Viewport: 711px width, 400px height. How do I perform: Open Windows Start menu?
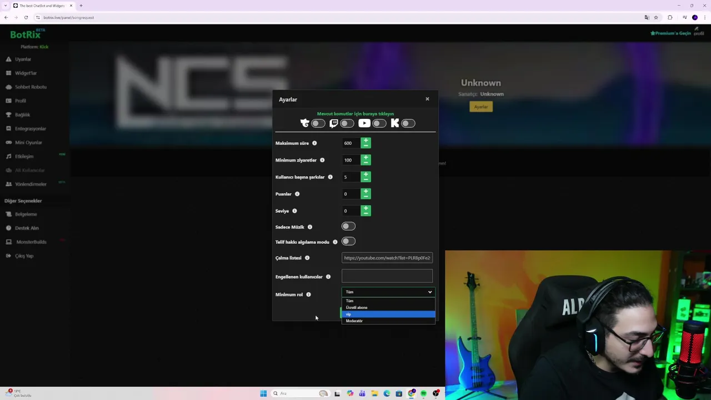coord(263,393)
